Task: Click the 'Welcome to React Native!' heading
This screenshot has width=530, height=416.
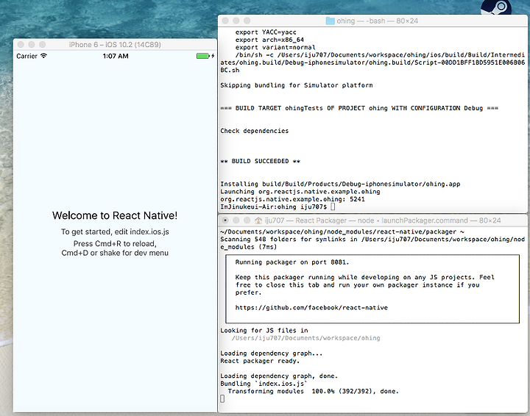Action: pos(115,215)
